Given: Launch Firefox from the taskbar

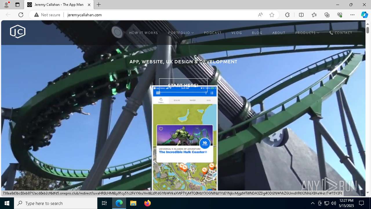Looking at the screenshot, I should pyautogui.click(x=147, y=203).
